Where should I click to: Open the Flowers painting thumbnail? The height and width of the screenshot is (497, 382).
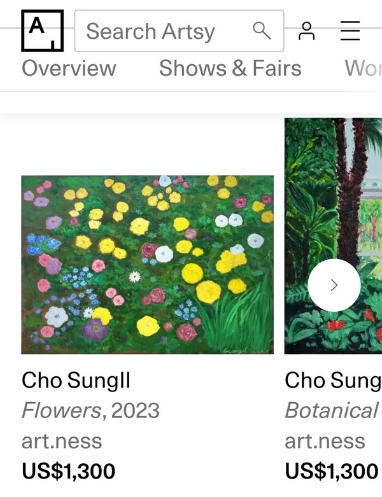pyautogui.click(x=147, y=264)
